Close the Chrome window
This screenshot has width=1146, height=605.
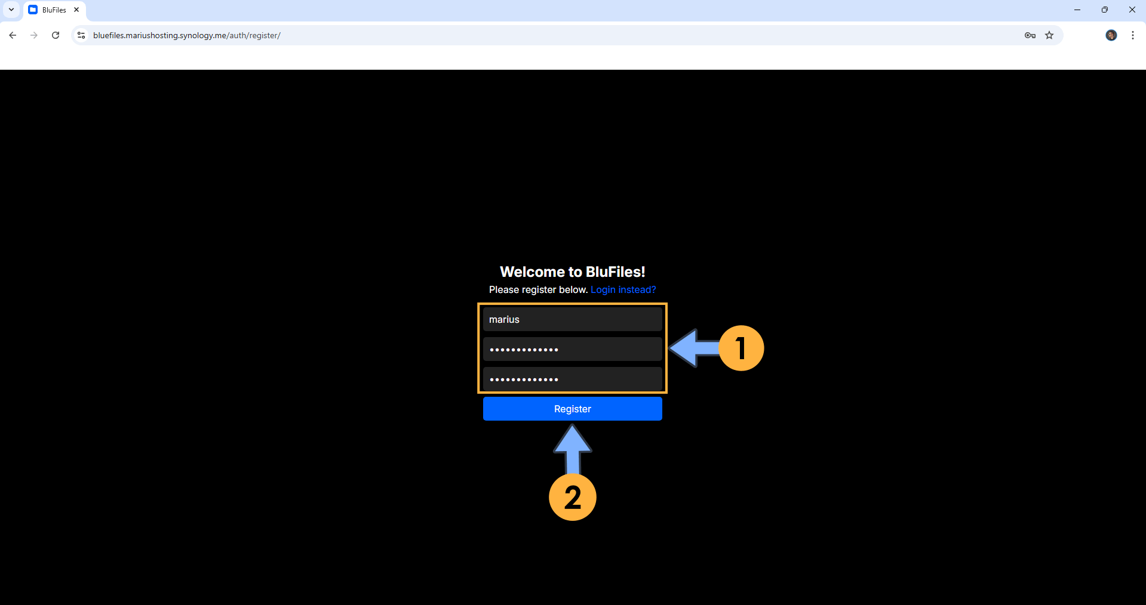(x=1132, y=10)
